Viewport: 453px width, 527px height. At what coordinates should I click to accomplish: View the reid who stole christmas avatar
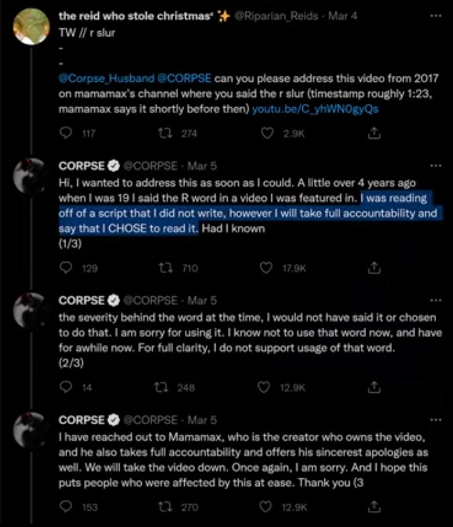click(x=31, y=27)
